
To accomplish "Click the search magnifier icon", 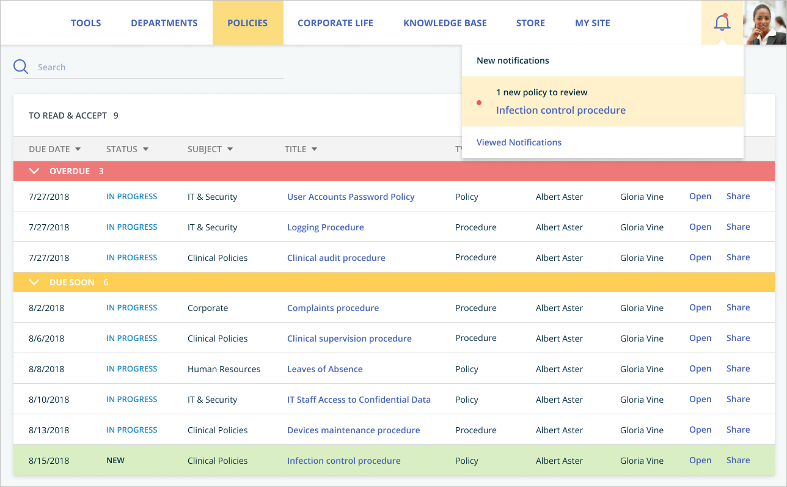I will pos(20,67).
